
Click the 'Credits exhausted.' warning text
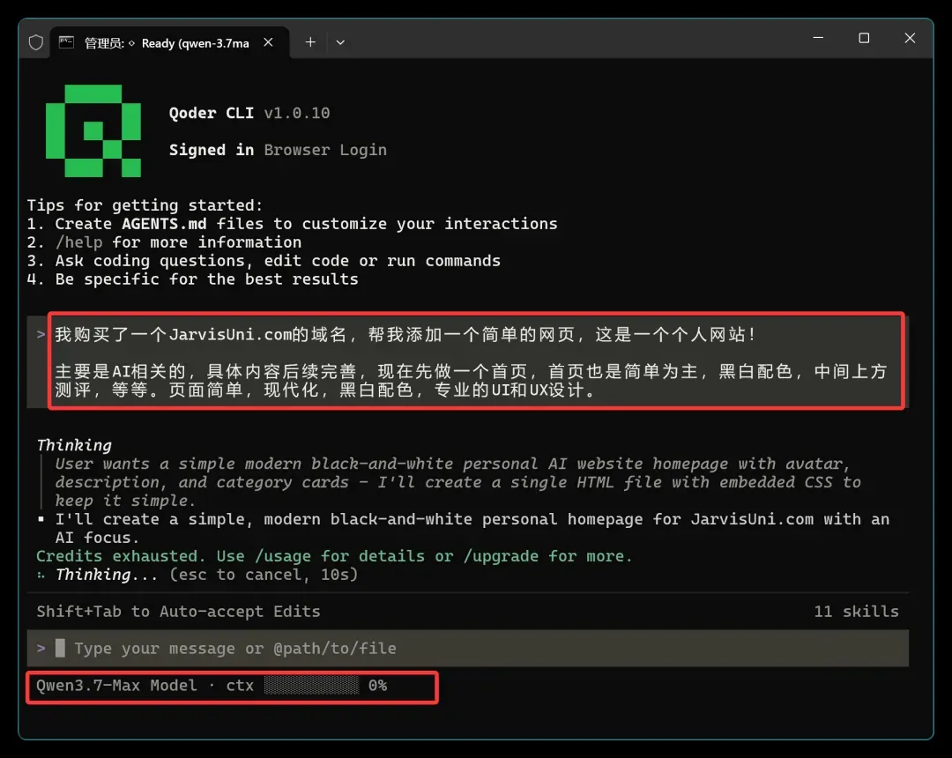(x=121, y=556)
